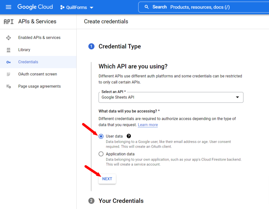
Task: Select the User data radio button
Action: coord(101,136)
